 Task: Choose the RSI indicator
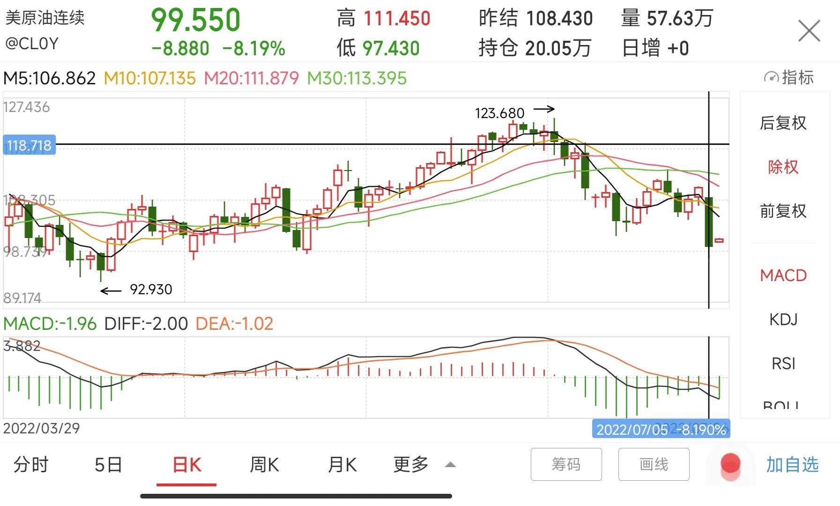coord(783,364)
